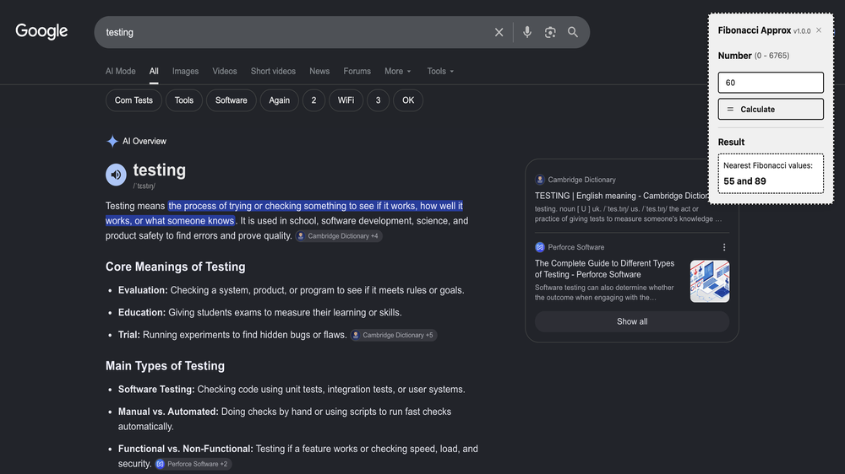Viewport: 845px width, 474px height.
Task: Open the 'Cambridge Dictionary +5' source chip
Action: [x=394, y=335]
